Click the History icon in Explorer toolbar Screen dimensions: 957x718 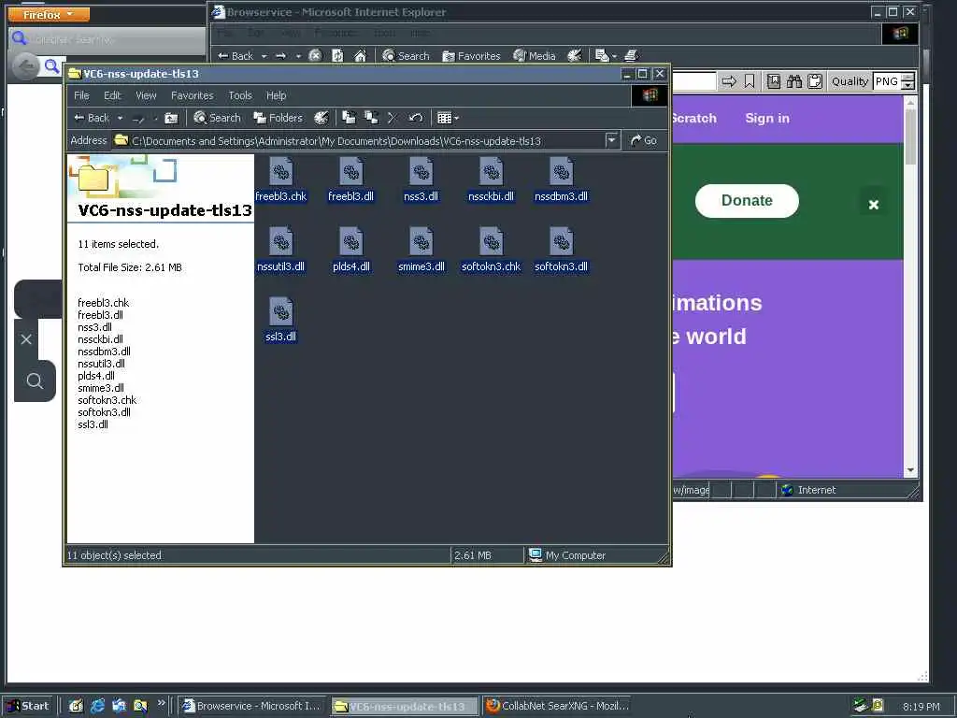[x=321, y=118]
